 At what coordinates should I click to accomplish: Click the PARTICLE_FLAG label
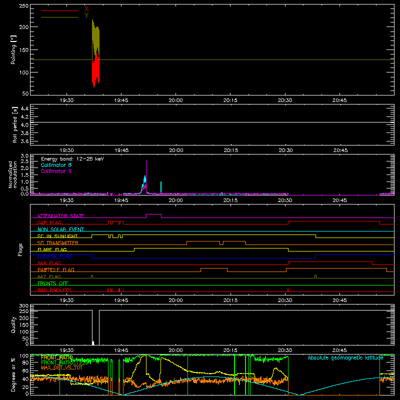(x=56, y=270)
